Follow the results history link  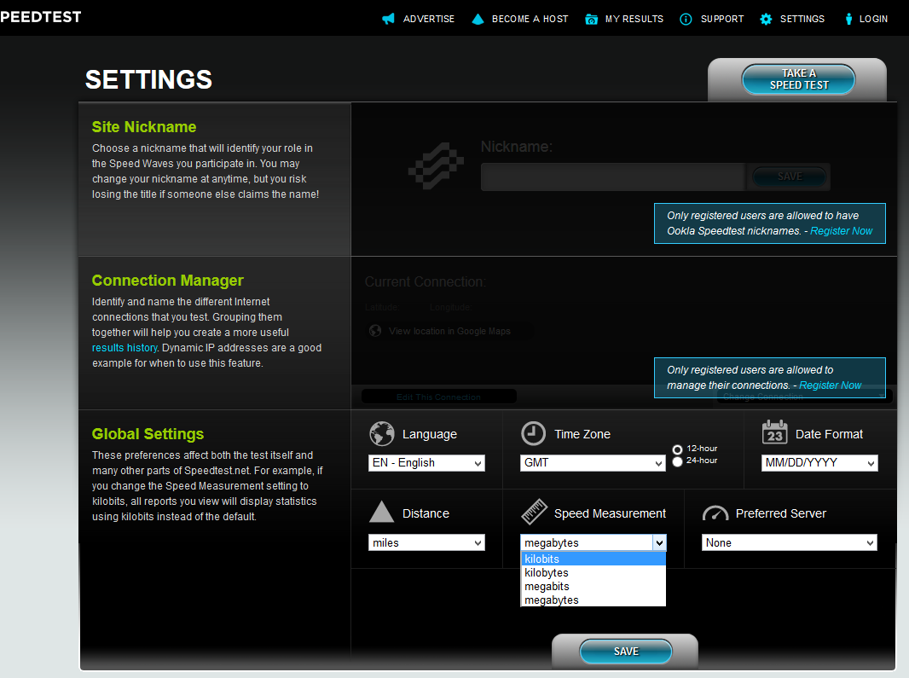pos(124,348)
